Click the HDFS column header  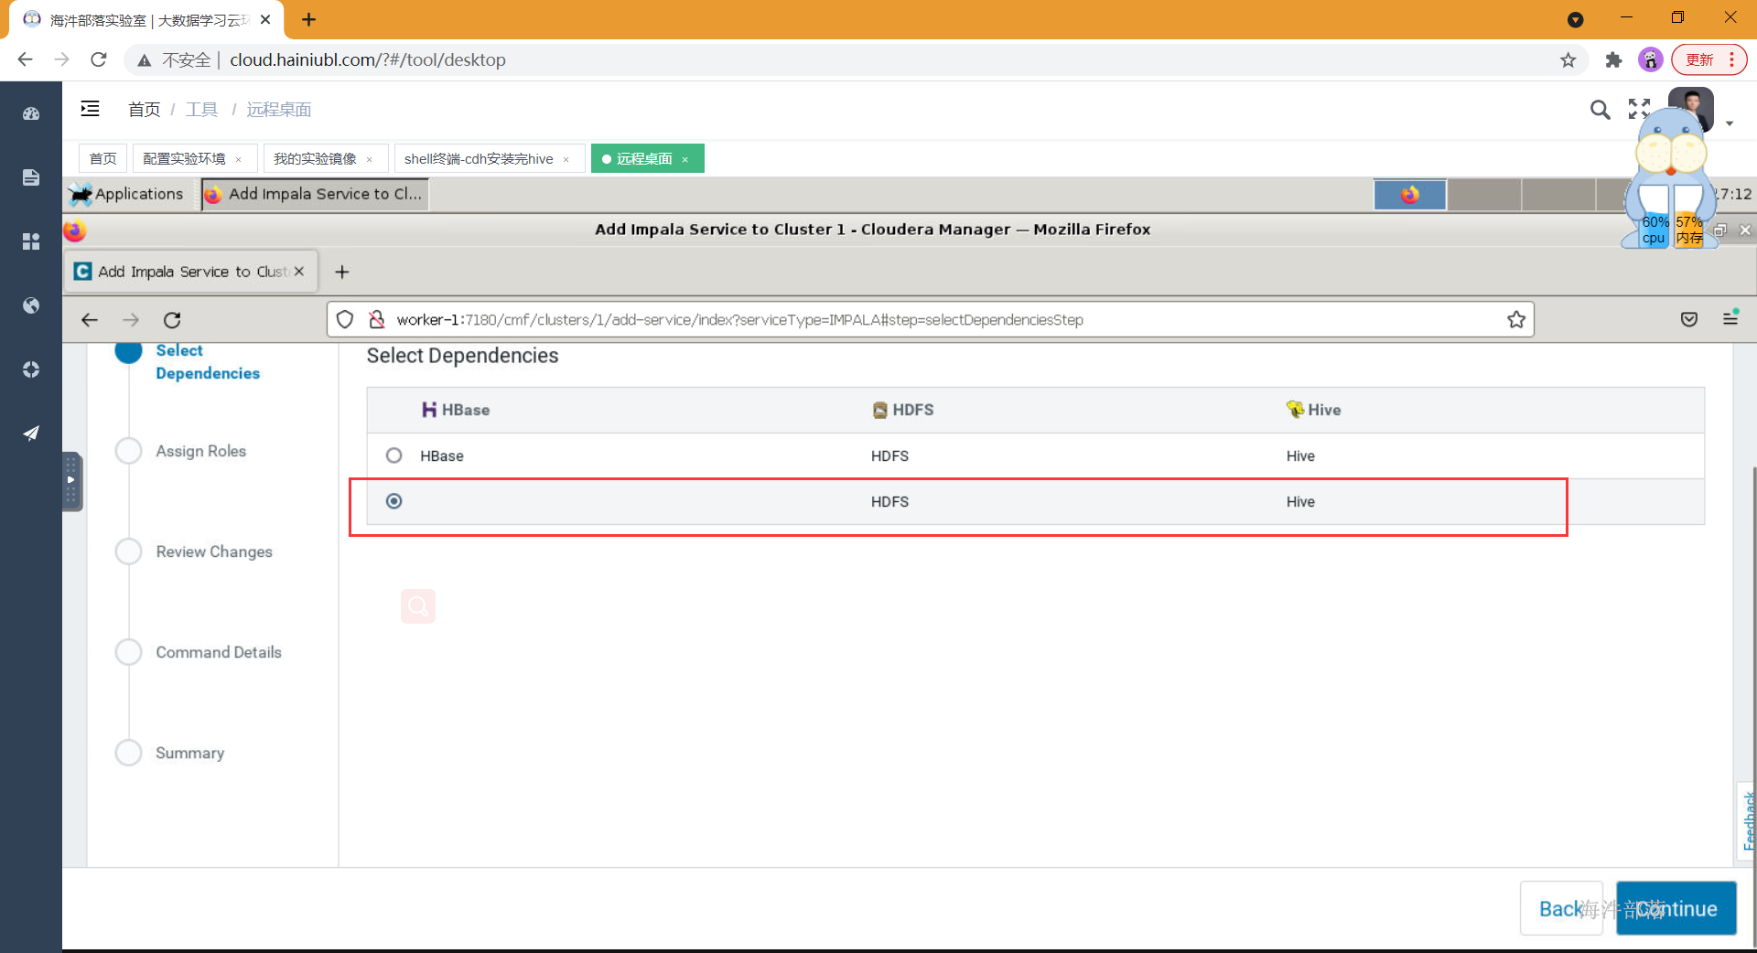903,410
